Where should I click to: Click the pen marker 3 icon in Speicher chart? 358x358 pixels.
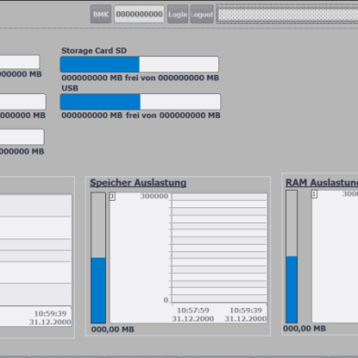(112, 196)
